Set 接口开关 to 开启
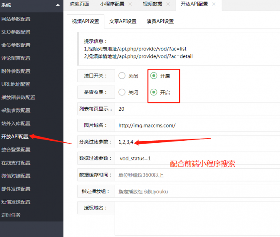The width and height of the screenshot is (280, 237). [x=154, y=76]
